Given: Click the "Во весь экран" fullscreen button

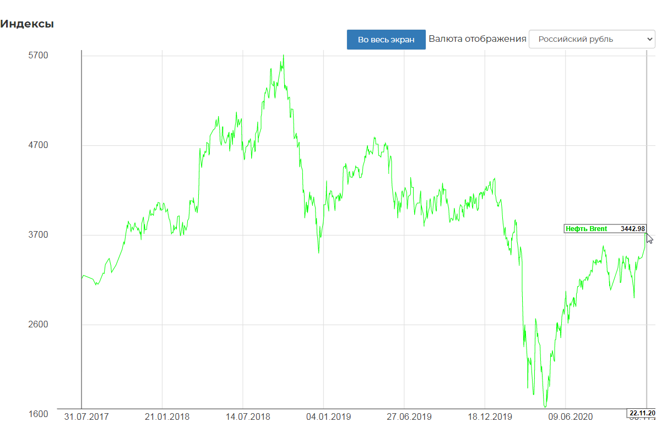Looking at the screenshot, I should coord(386,40).
